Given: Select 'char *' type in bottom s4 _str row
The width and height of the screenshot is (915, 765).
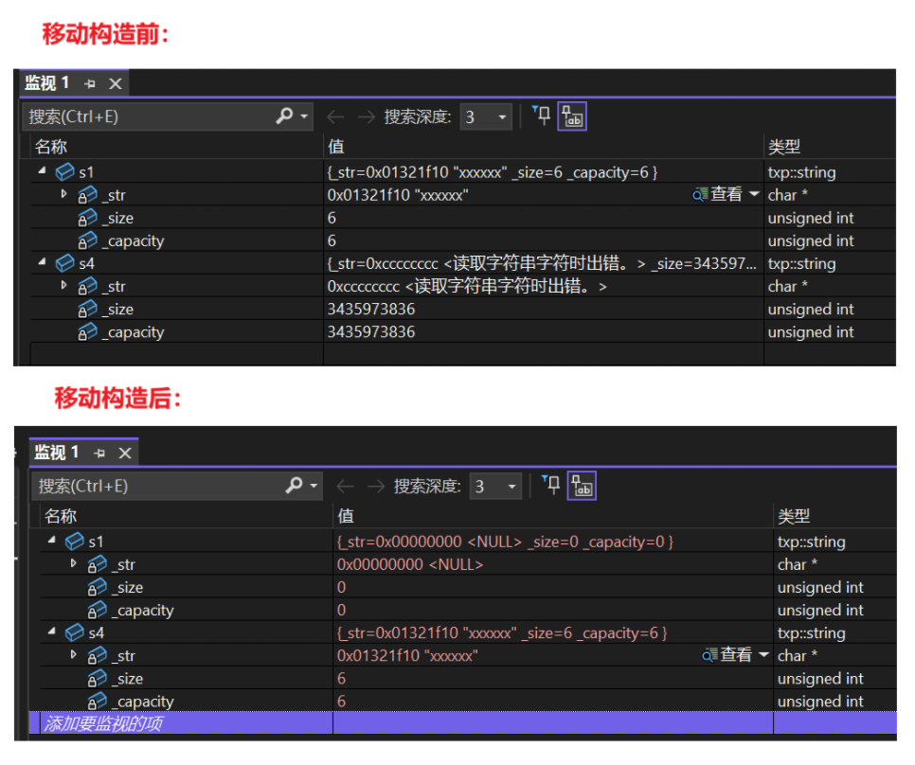Looking at the screenshot, I should tap(798, 655).
